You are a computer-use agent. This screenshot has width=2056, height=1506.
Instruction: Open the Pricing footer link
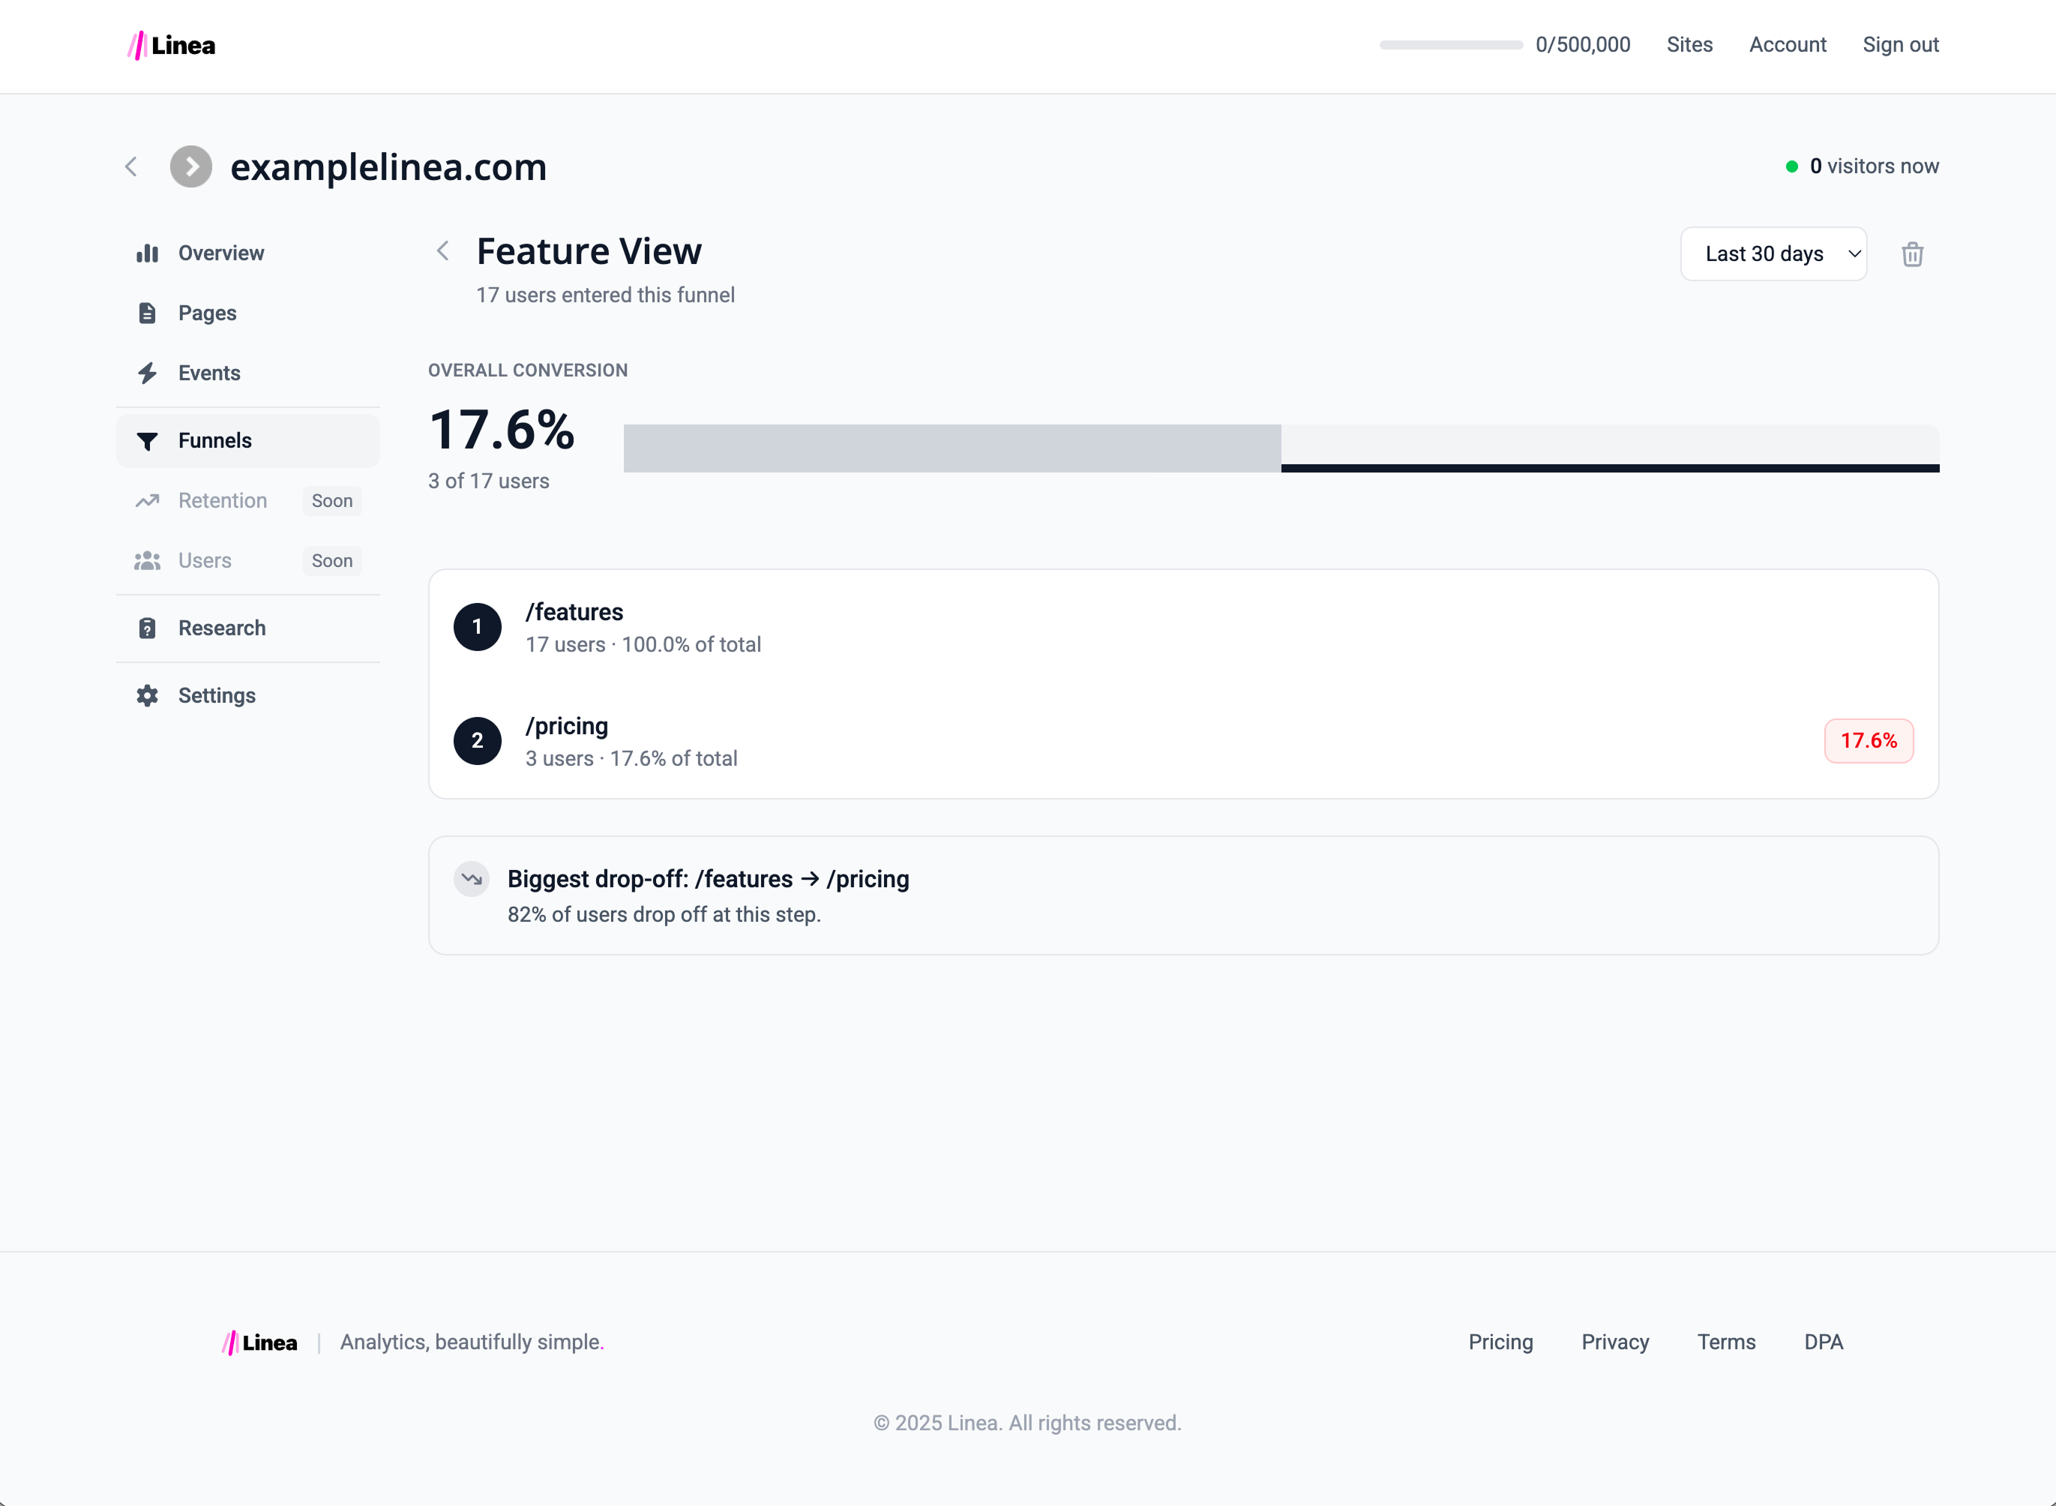[x=1500, y=1341]
